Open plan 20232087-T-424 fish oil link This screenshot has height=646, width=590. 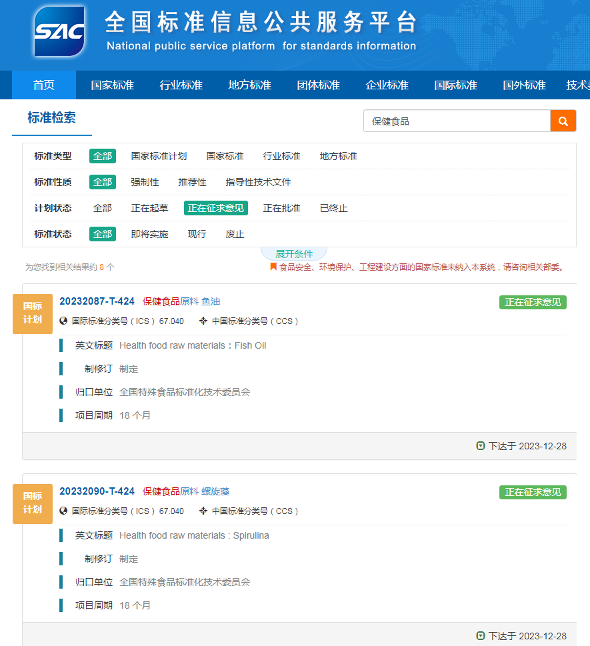tap(97, 301)
